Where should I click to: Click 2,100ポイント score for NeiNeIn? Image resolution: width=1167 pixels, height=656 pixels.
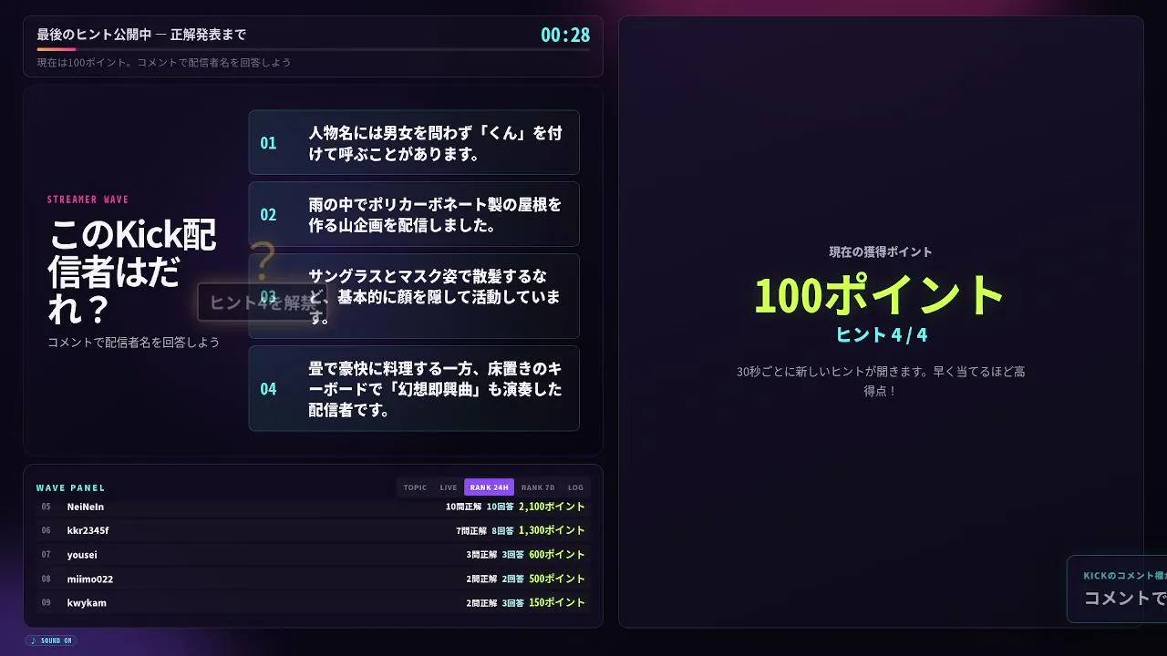tap(552, 507)
